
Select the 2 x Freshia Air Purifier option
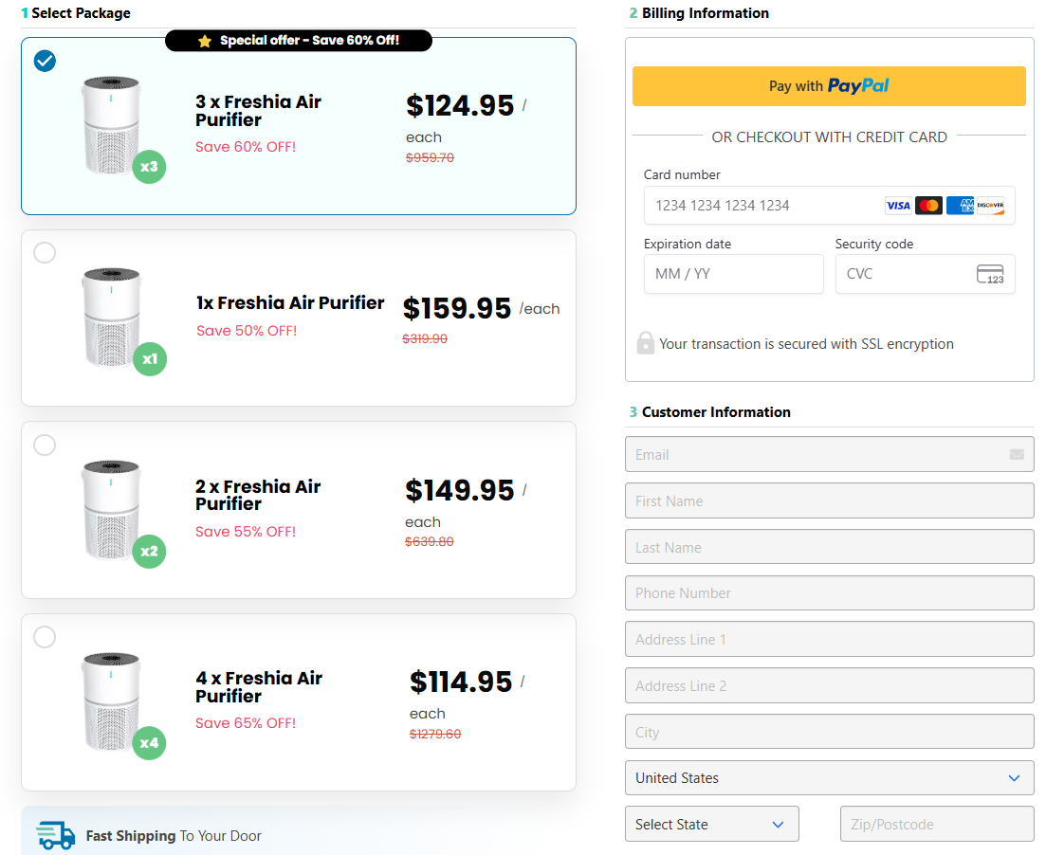point(45,445)
